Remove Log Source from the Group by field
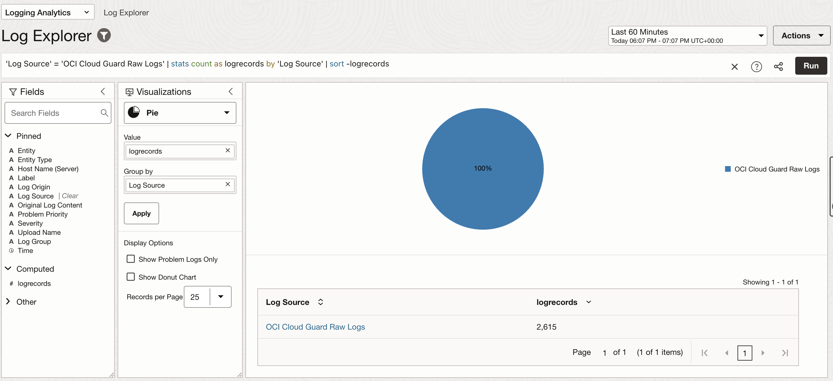Viewport: 833px width, 381px height. click(x=228, y=184)
